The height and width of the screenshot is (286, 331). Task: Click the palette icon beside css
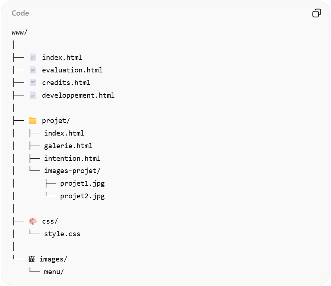click(33, 221)
